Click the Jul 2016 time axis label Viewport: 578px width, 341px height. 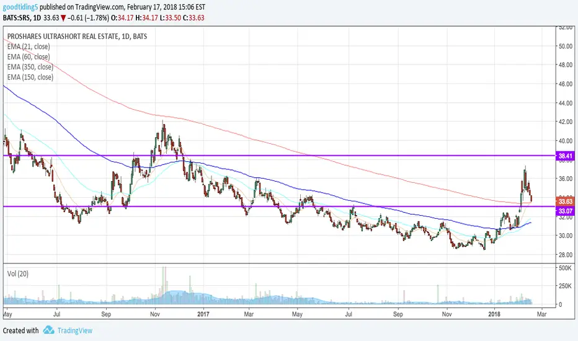point(57,314)
